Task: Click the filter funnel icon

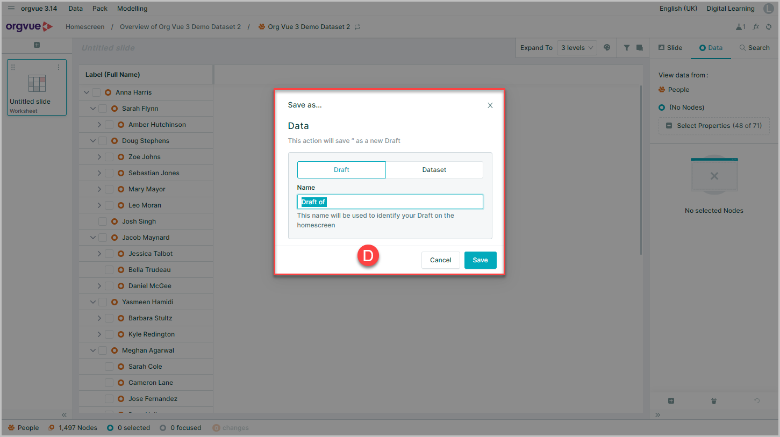Action: (627, 48)
